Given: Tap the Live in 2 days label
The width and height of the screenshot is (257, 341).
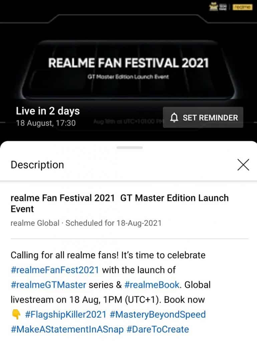Looking at the screenshot, I should click(x=48, y=111).
